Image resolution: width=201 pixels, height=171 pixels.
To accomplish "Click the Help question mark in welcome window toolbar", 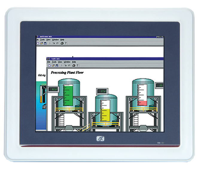I will pos(66,43).
